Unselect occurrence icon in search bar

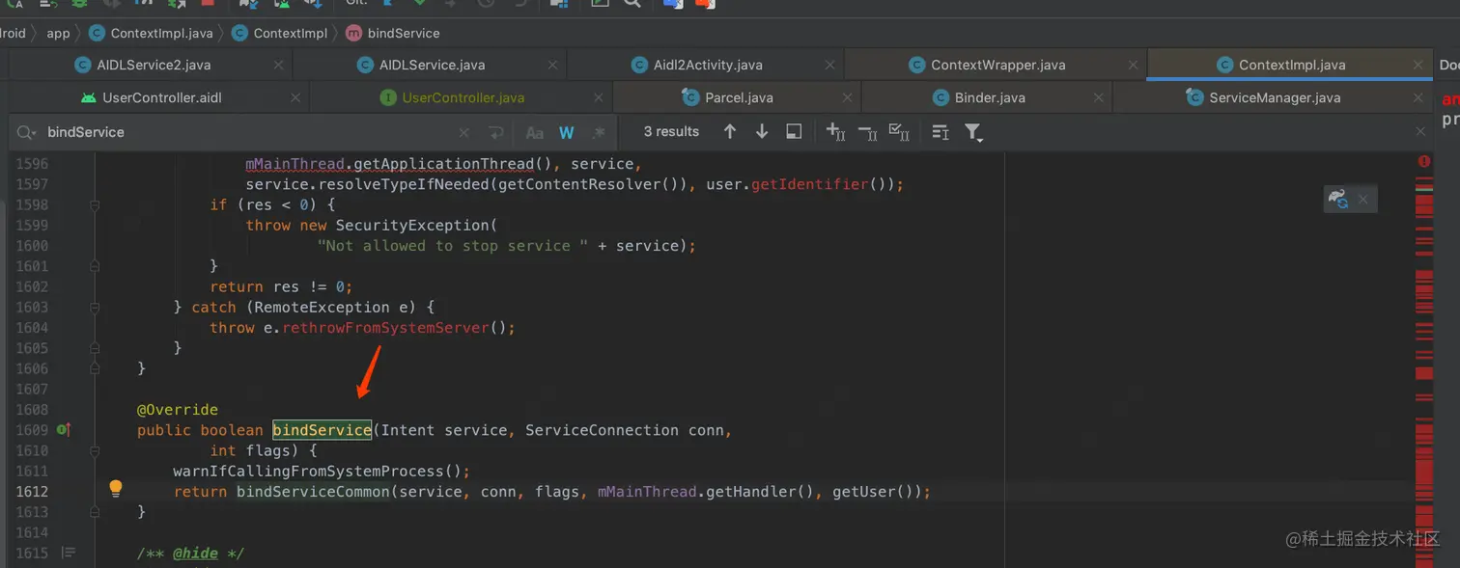pyautogui.click(x=867, y=132)
